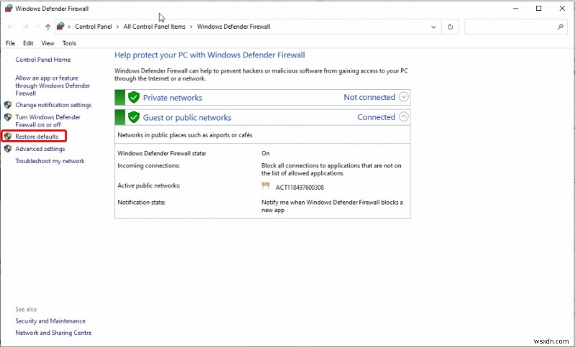Click green shield icon for Private networks

coord(134,97)
